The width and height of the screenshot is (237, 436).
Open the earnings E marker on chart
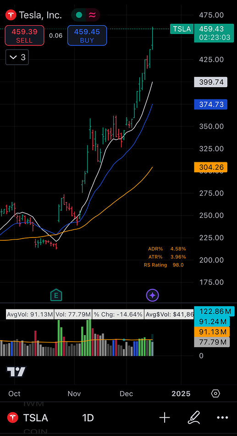[x=56, y=295]
